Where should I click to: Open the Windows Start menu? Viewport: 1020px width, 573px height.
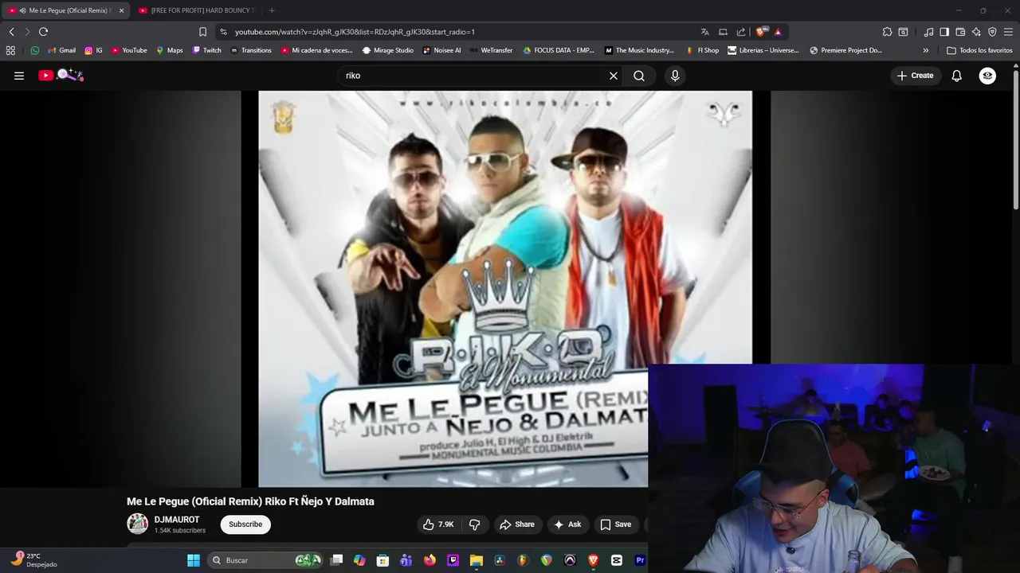[x=194, y=560]
